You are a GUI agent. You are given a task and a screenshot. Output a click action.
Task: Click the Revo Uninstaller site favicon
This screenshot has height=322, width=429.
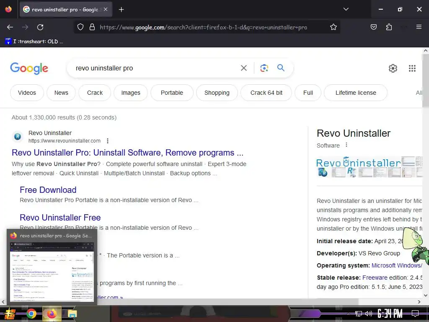[18, 136]
